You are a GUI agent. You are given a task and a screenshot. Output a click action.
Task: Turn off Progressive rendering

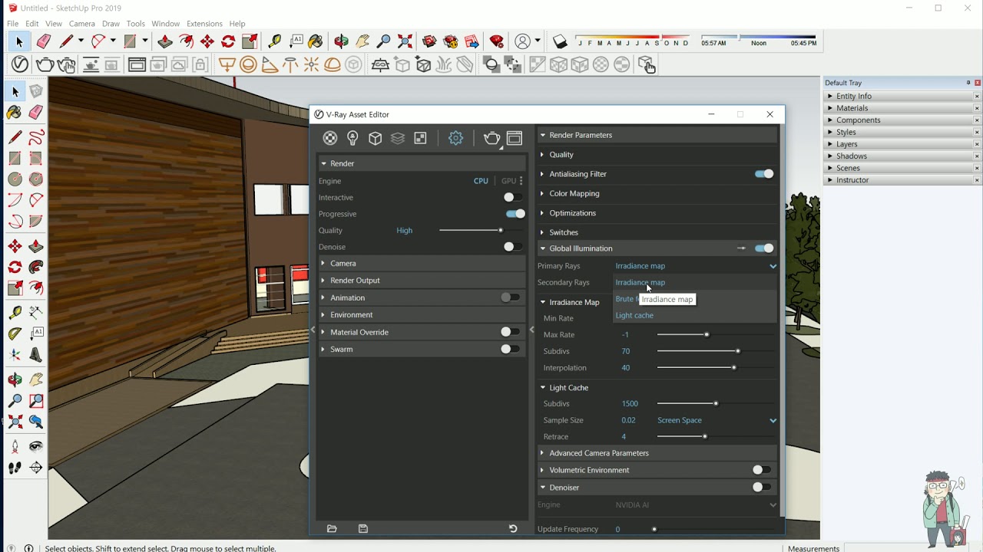516,214
